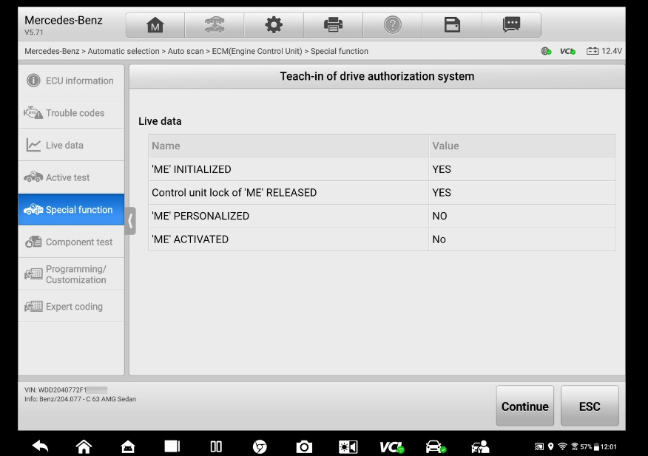
Task: Tap the cast screen status icon
Action: (x=539, y=446)
